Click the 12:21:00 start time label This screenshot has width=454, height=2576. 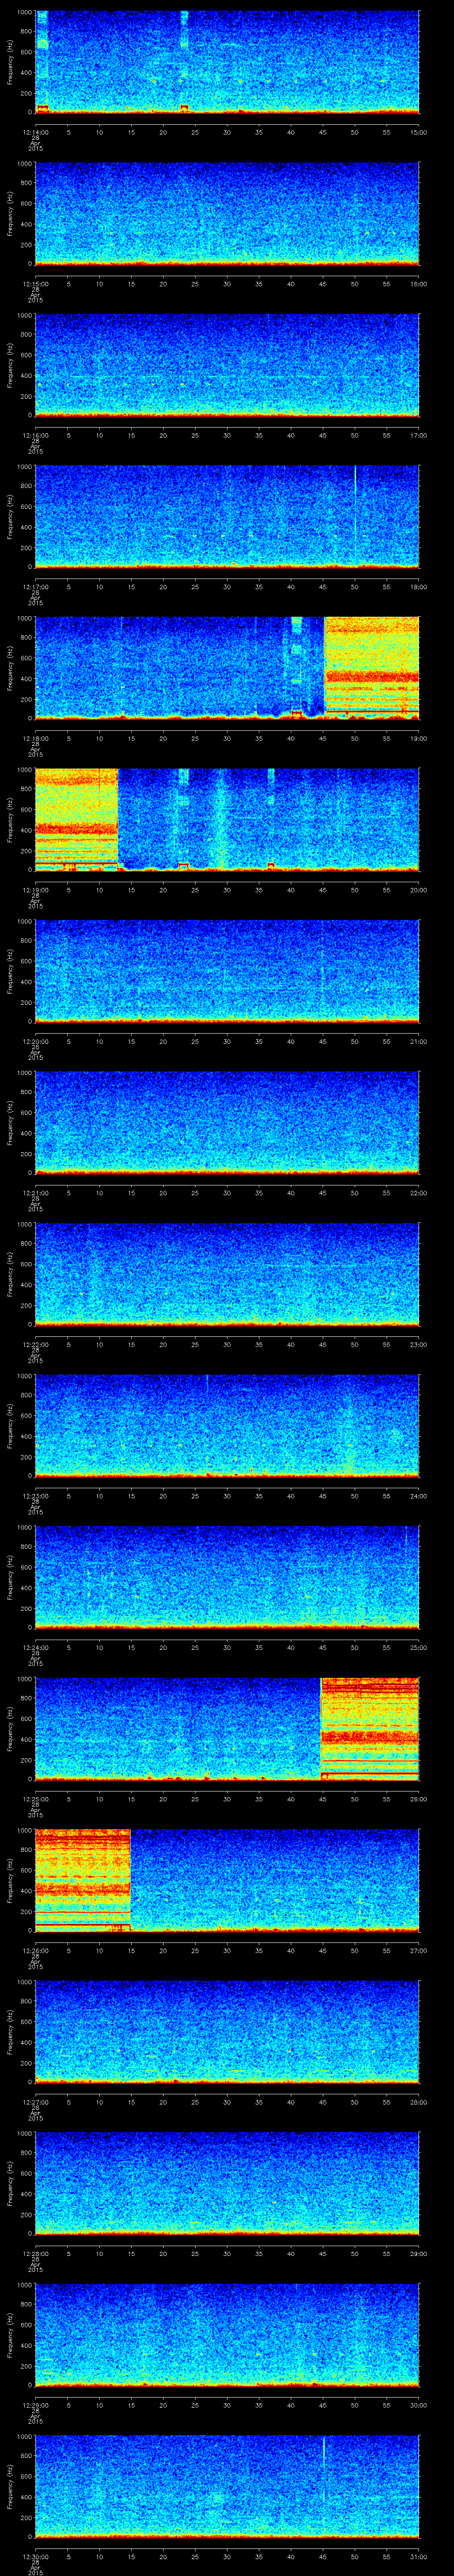tap(35, 1193)
